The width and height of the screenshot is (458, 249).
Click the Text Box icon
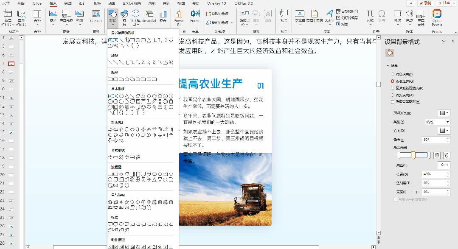[300, 16]
